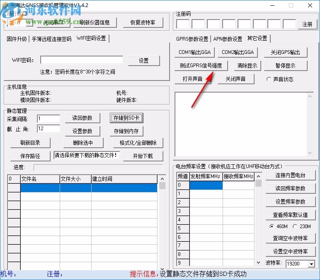Select the 声音状态 radio button
This screenshot has height=280, width=320.
point(269,79)
